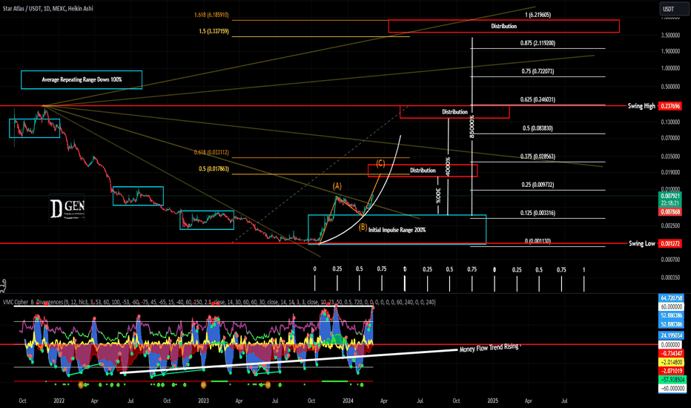Select the 0.375 (0.028563) level label
The image size is (691, 408).
click(x=538, y=157)
